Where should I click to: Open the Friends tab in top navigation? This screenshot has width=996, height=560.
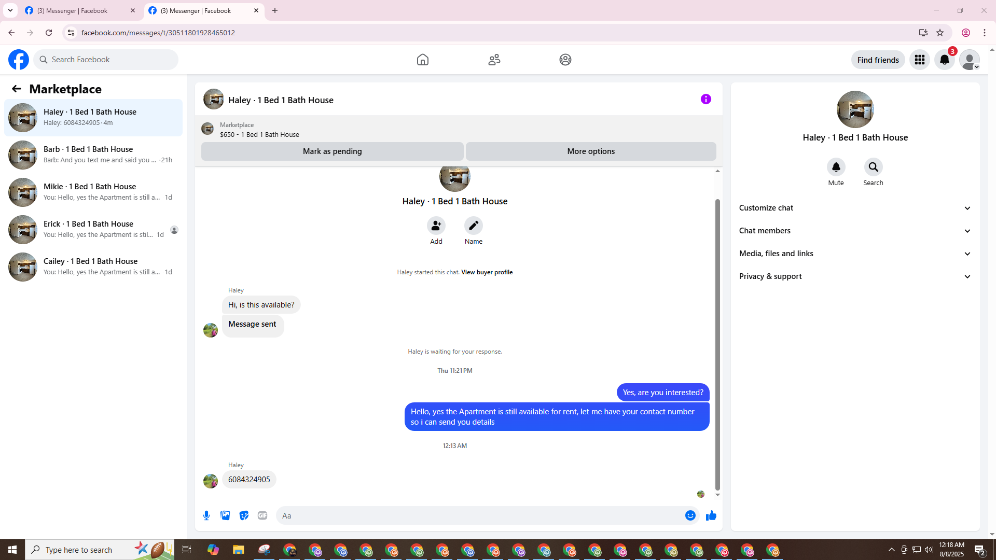(494, 60)
